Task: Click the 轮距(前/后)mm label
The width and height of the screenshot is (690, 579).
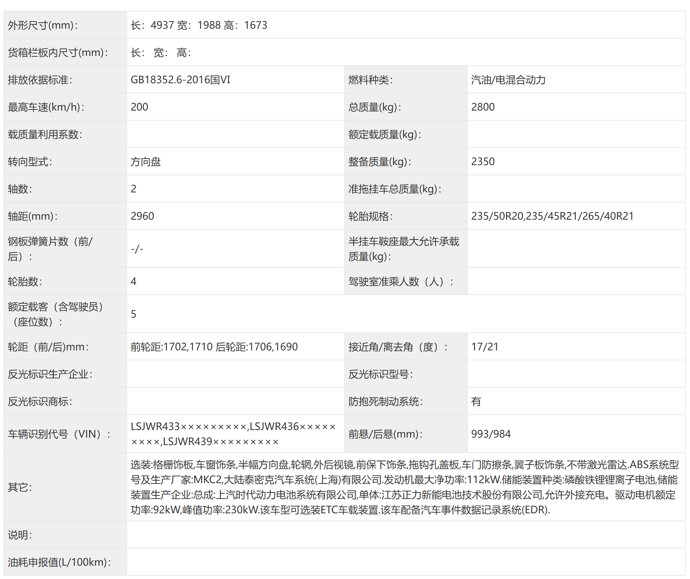Action: pyautogui.click(x=48, y=347)
